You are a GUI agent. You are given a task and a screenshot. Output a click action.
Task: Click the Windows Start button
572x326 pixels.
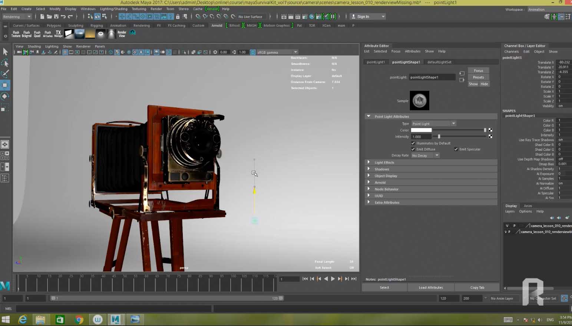pos(6,319)
